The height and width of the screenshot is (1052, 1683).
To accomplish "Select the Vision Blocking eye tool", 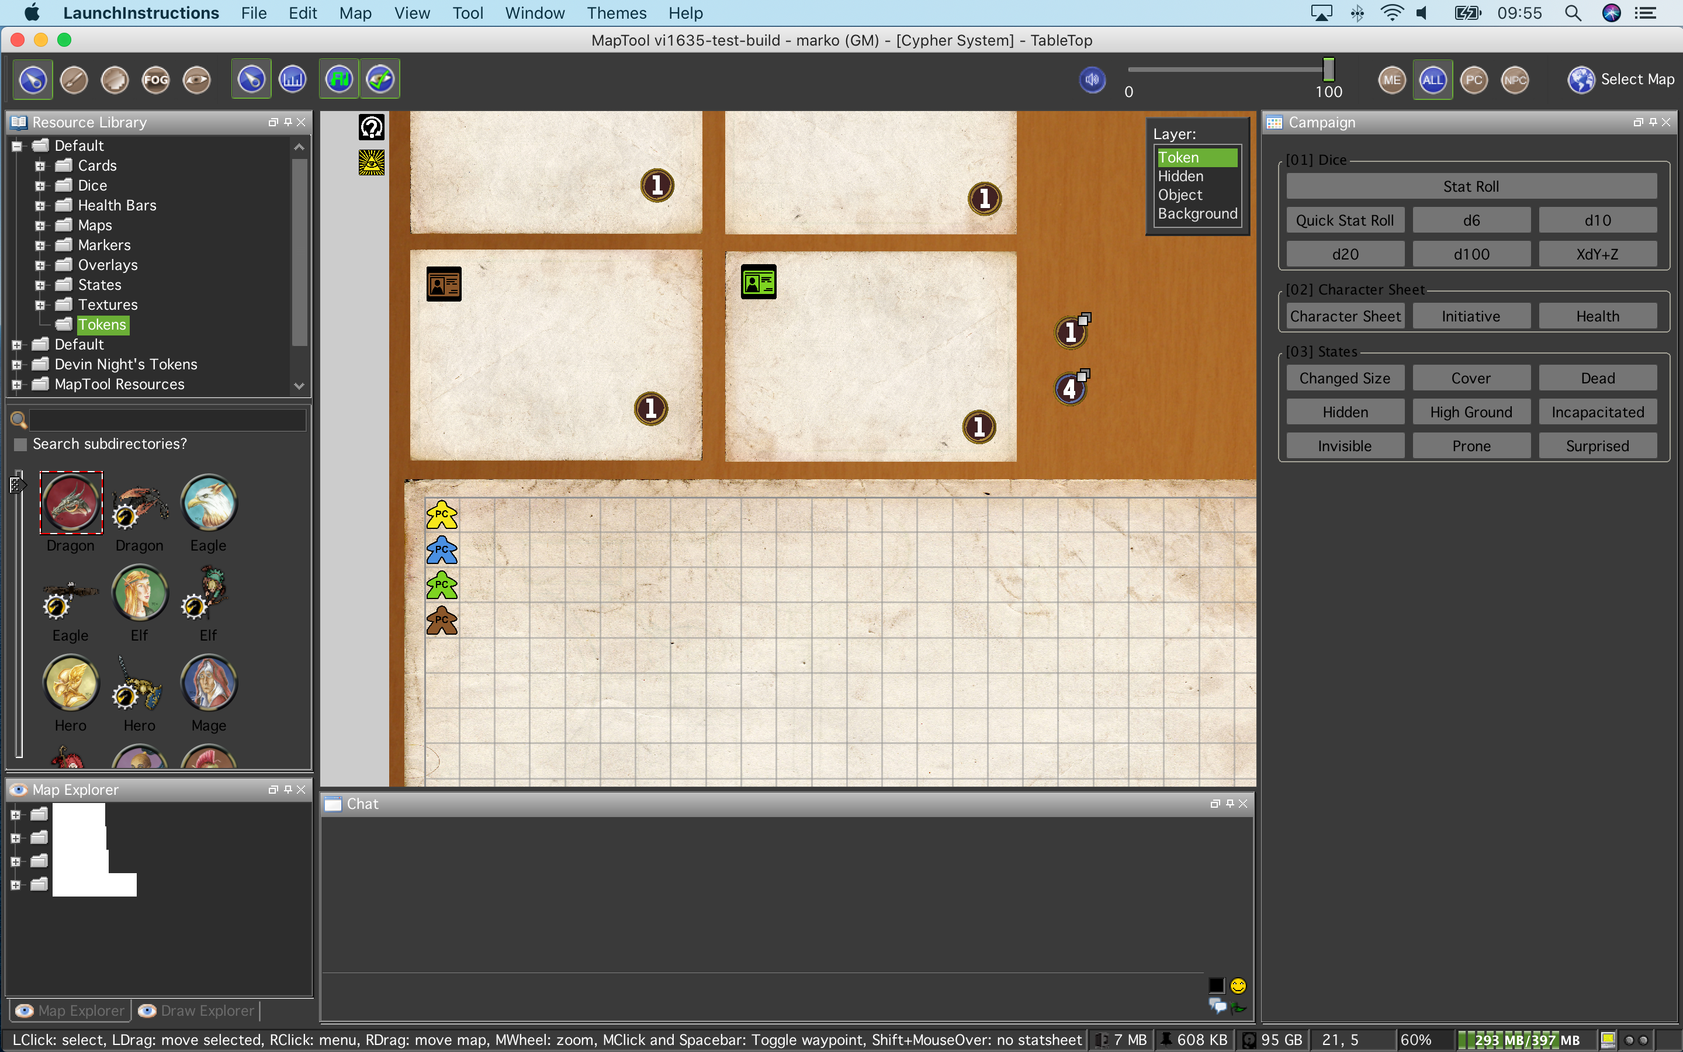I will [x=197, y=80].
